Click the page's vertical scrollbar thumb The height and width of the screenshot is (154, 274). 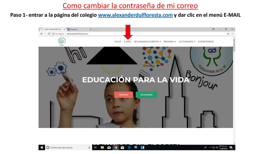pos(234,45)
